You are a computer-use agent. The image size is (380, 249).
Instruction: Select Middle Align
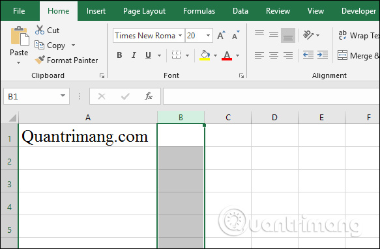coord(274,35)
